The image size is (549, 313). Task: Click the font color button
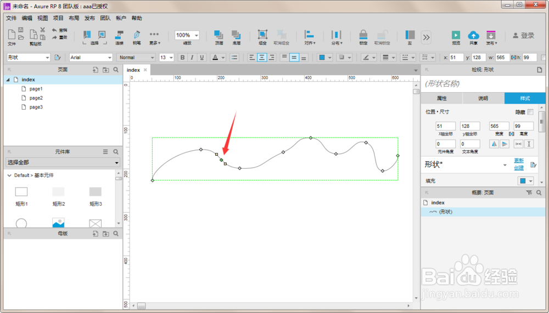click(215, 58)
